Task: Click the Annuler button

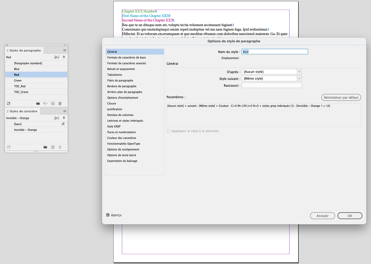Action: [322, 216]
